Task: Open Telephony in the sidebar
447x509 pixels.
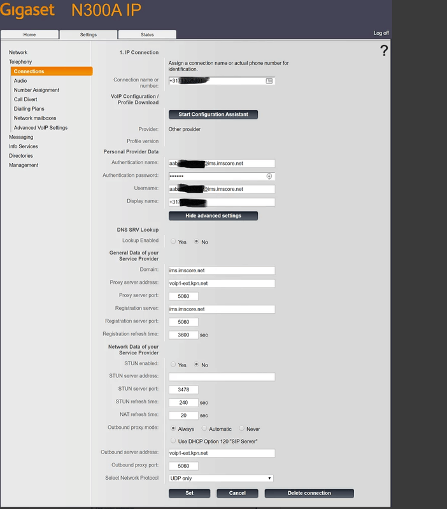Action: pos(20,62)
